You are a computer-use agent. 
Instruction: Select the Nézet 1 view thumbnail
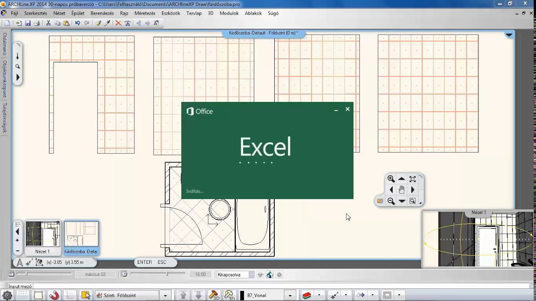[x=42, y=237]
